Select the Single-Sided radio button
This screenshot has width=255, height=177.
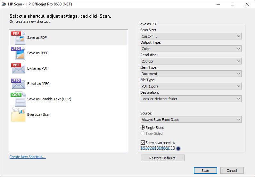point(143,128)
